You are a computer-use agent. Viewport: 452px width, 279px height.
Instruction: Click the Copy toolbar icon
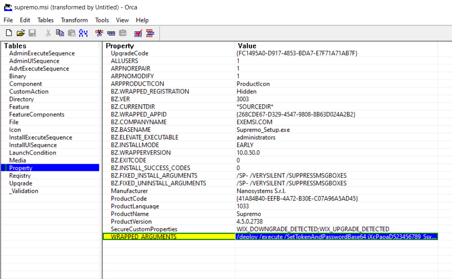pyautogui.click(x=60, y=33)
